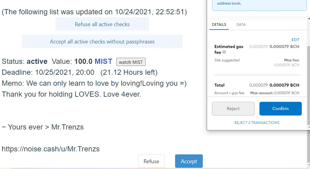The image size is (310, 169).
Task: Click the Total 0.000079 BCH amount
Action: click(x=284, y=85)
